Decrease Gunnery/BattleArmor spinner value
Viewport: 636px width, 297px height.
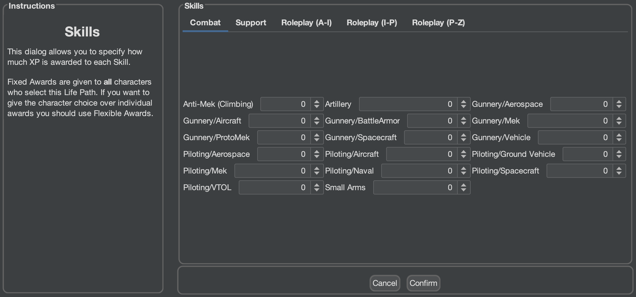point(464,124)
